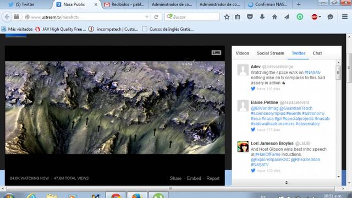352x198 pixels.
Task: Open Cursos de Inglés Gratis bookmark
Action: pos(168,29)
